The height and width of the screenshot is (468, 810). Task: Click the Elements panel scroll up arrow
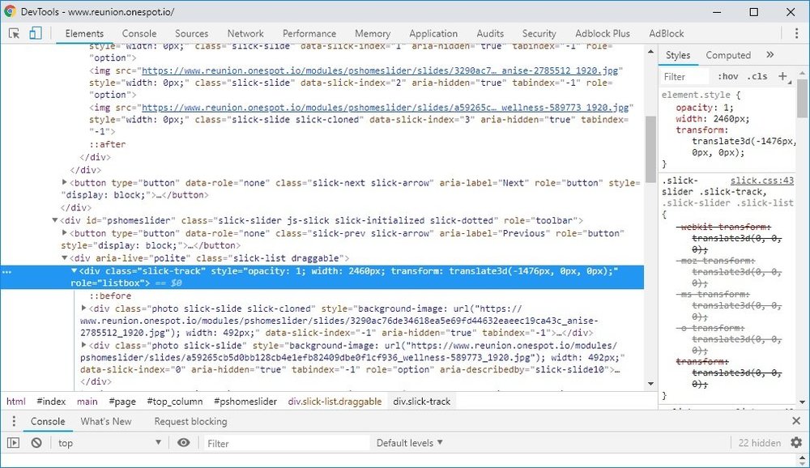point(651,52)
